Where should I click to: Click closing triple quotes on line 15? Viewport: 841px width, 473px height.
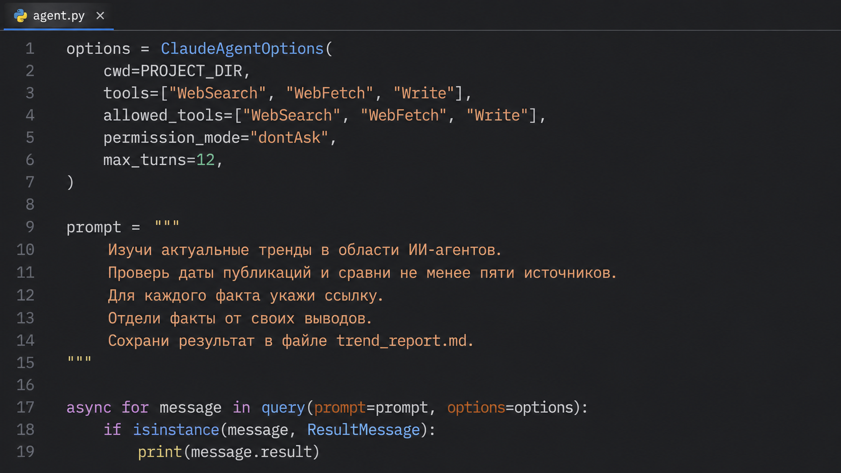coord(79,359)
